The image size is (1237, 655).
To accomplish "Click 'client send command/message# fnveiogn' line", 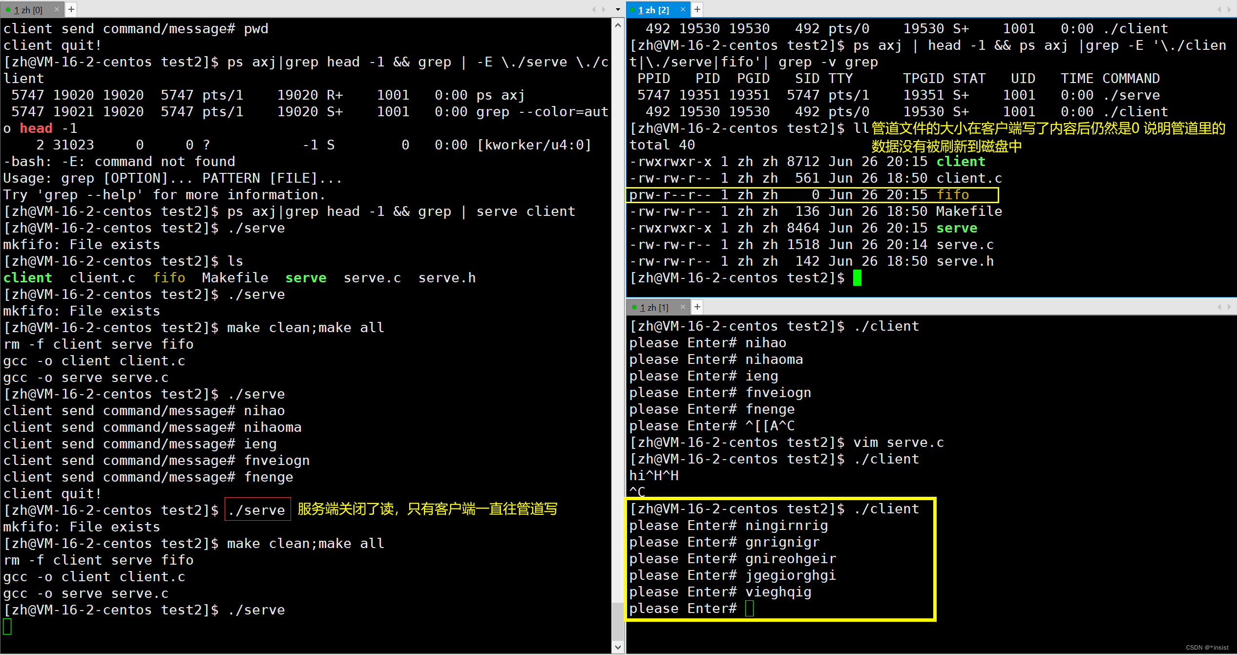I will coord(156,461).
